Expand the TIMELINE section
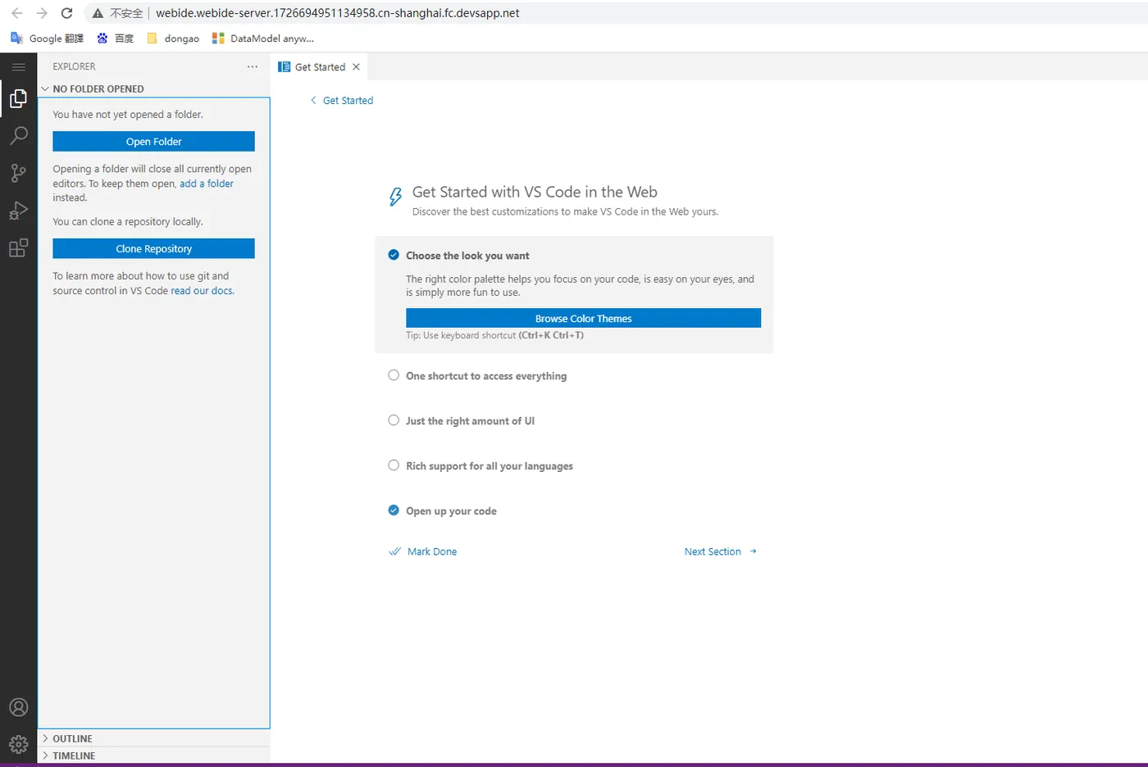 point(153,756)
